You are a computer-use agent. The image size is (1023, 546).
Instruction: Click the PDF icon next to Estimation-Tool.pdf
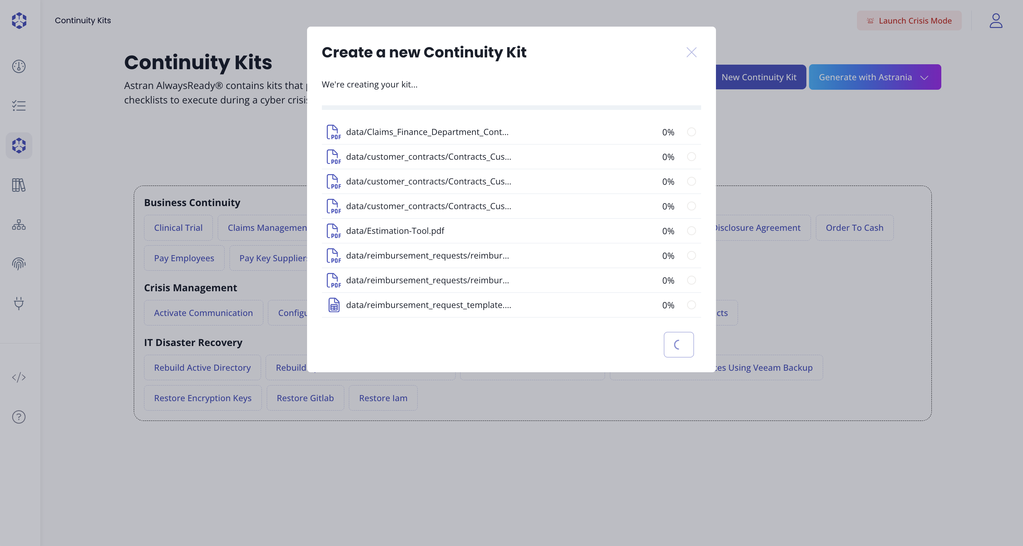pos(334,231)
